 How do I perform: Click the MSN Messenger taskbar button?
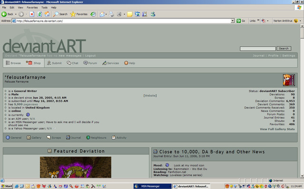153,186
